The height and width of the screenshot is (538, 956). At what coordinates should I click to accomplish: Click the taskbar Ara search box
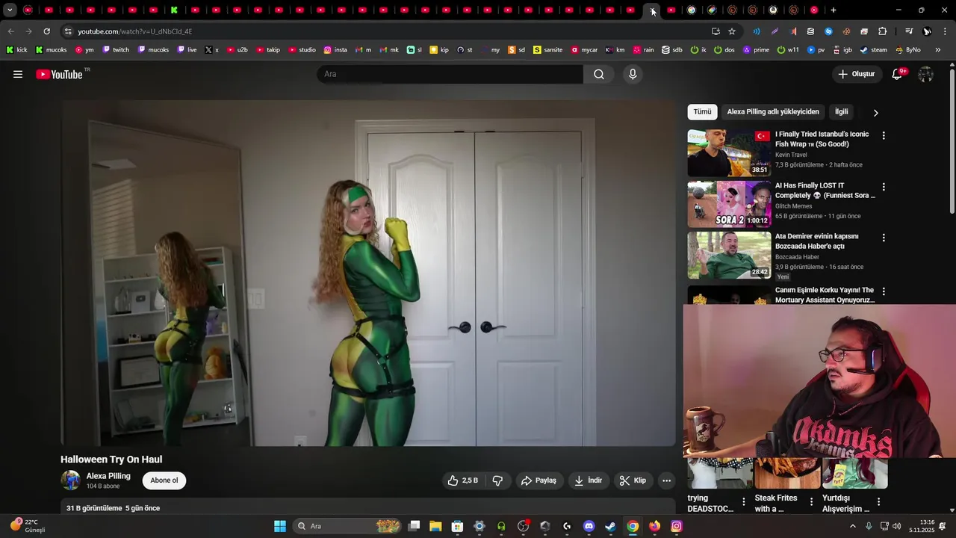pos(347,526)
